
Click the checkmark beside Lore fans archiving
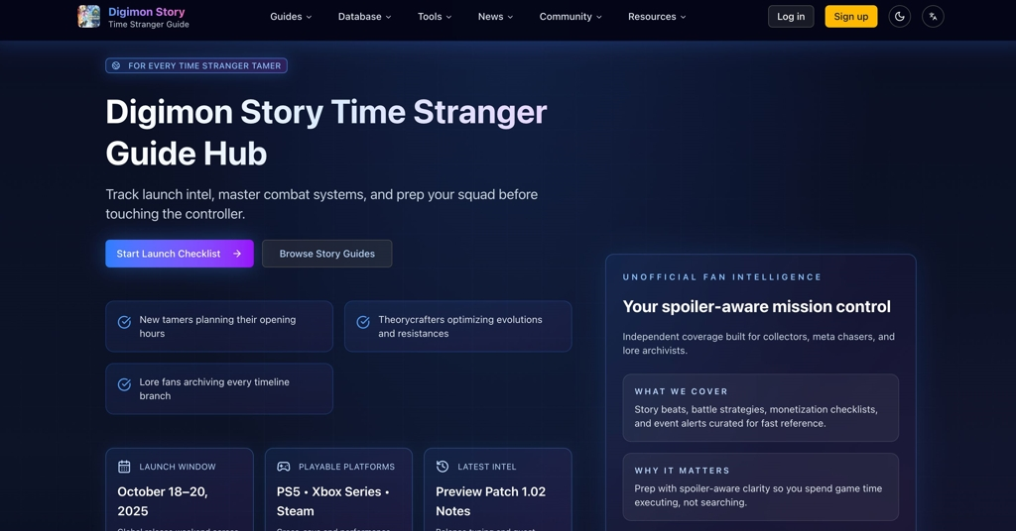[124, 384]
